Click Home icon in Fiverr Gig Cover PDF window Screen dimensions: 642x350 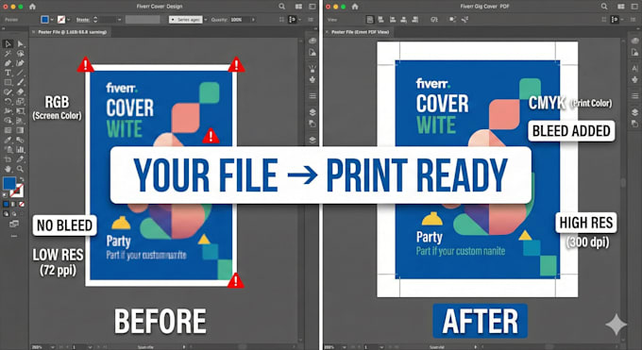355,7
